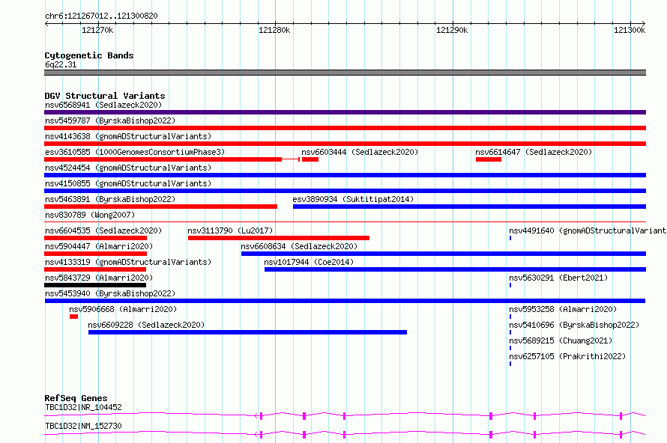Open variant nsv1017944 (Coe2014) label
This screenshot has height=443, width=667.
coord(309,262)
